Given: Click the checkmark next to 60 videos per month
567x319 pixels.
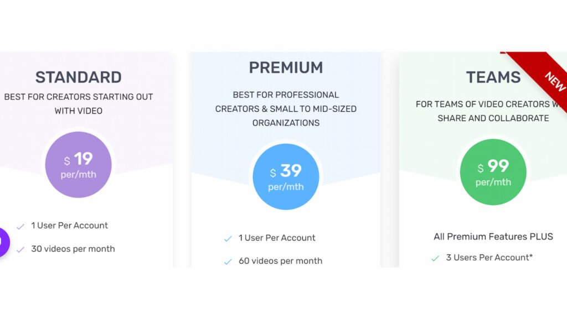Looking at the screenshot, I should [x=228, y=262].
